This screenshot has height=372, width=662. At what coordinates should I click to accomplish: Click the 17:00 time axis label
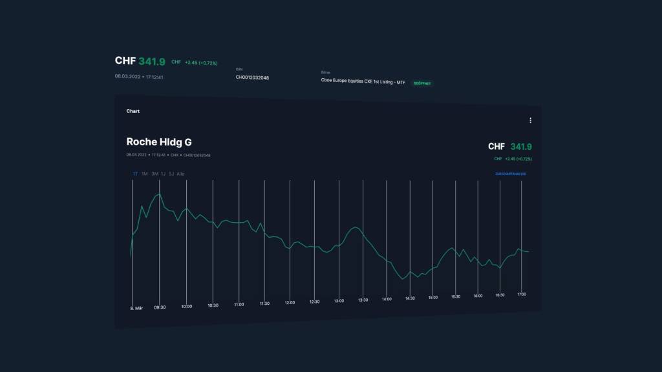(x=521, y=294)
